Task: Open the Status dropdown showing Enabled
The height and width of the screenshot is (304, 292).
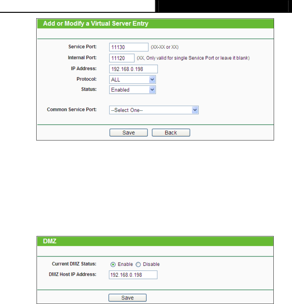Action: tap(132, 90)
